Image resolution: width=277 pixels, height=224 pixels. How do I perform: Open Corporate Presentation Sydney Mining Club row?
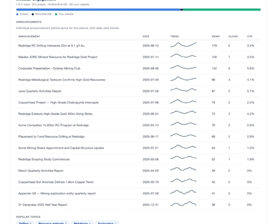pos(138,68)
